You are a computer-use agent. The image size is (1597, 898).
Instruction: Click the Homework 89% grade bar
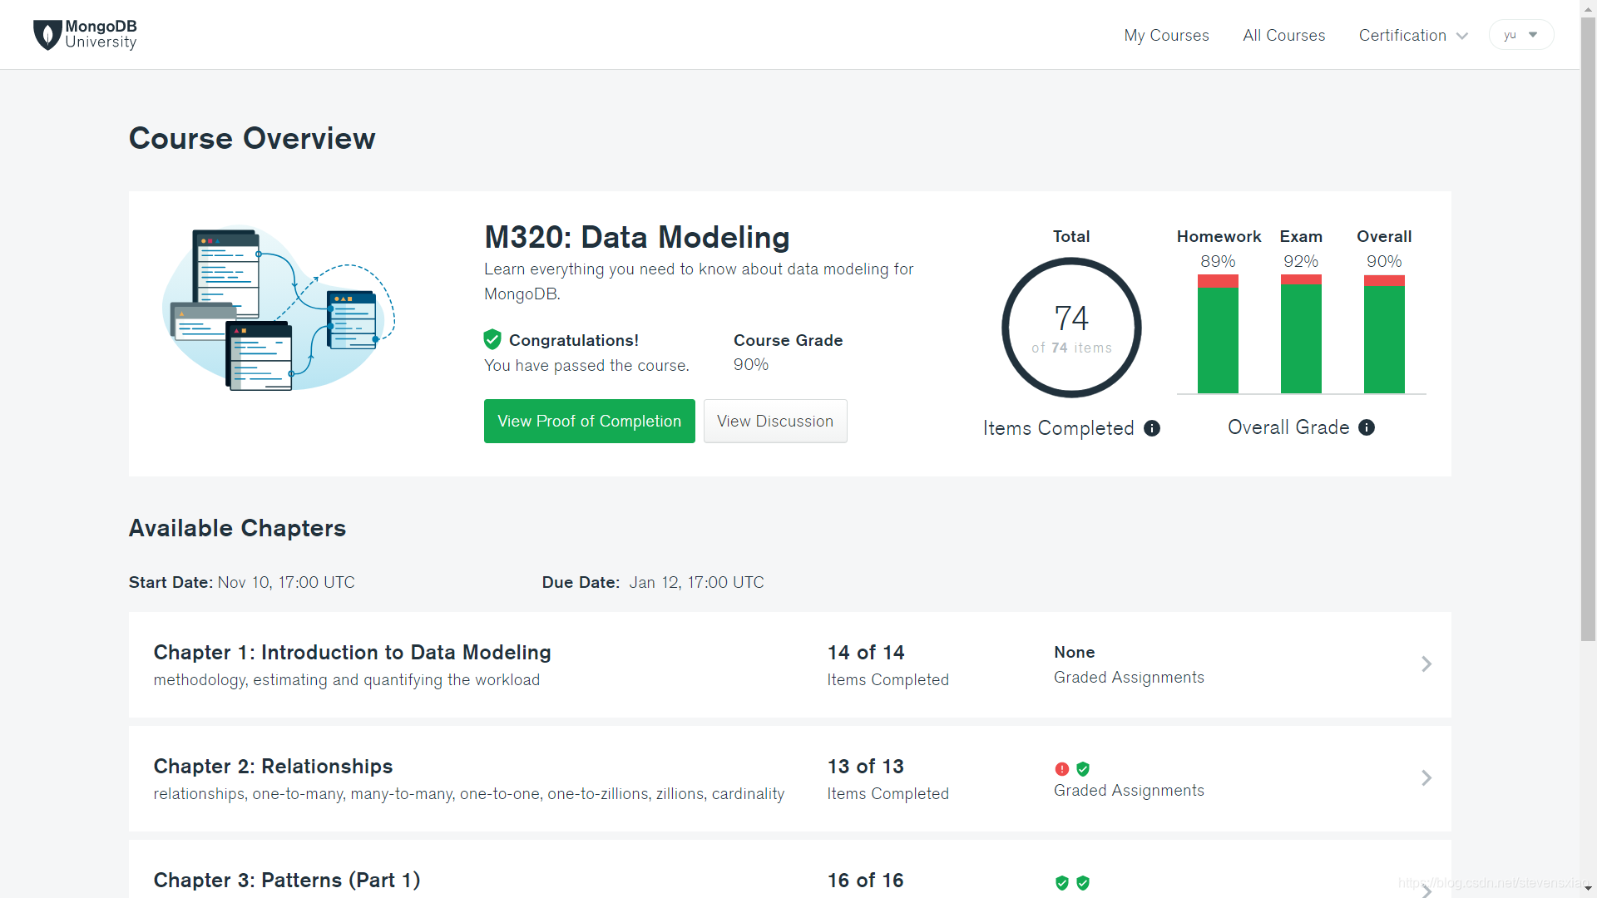tap(1218, 334)
